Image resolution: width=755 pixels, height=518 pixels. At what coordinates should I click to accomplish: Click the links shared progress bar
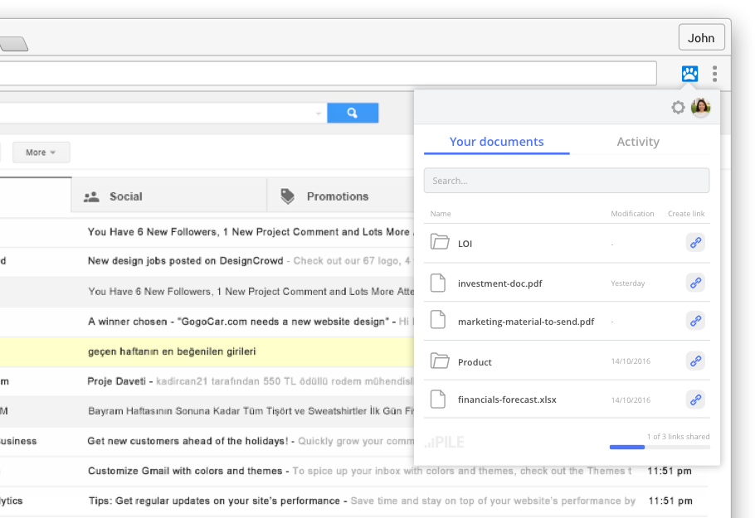point(660,448)
